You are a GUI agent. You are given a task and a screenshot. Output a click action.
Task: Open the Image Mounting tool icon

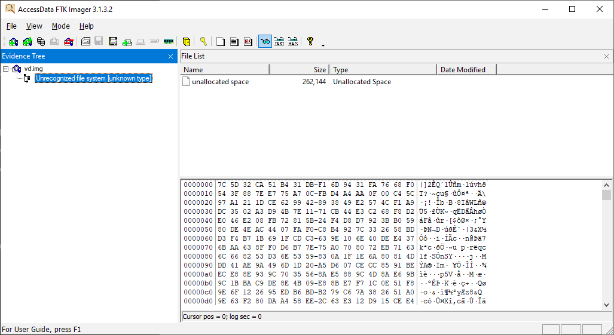41,41
